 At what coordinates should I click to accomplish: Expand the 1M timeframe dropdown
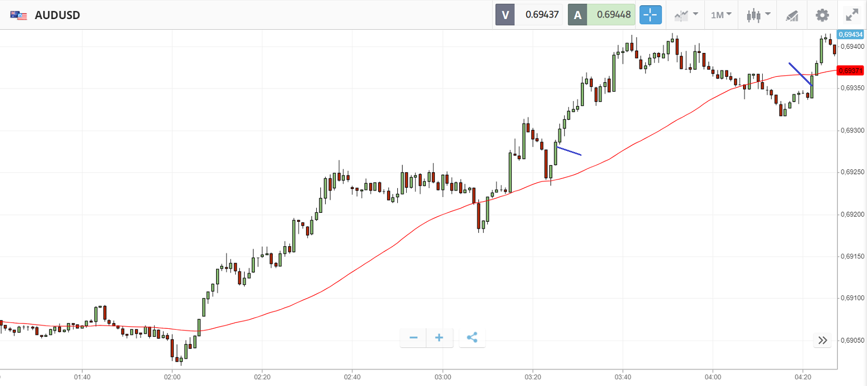pos(721,15)
